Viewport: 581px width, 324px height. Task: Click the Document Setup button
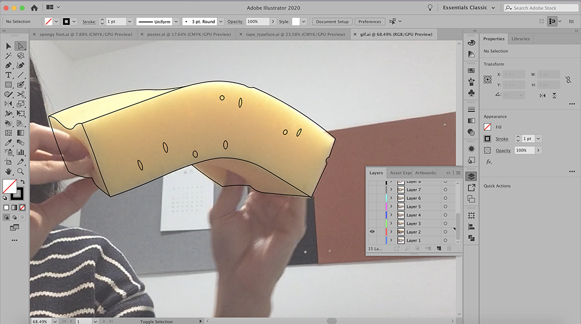pyautogui.click(x=332, y=22)
